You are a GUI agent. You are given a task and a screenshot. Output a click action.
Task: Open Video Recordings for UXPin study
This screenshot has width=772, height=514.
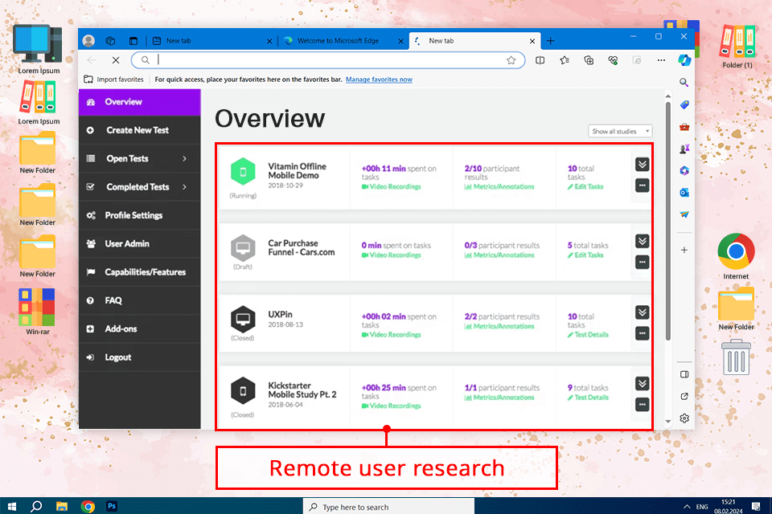tap(392, 335)
